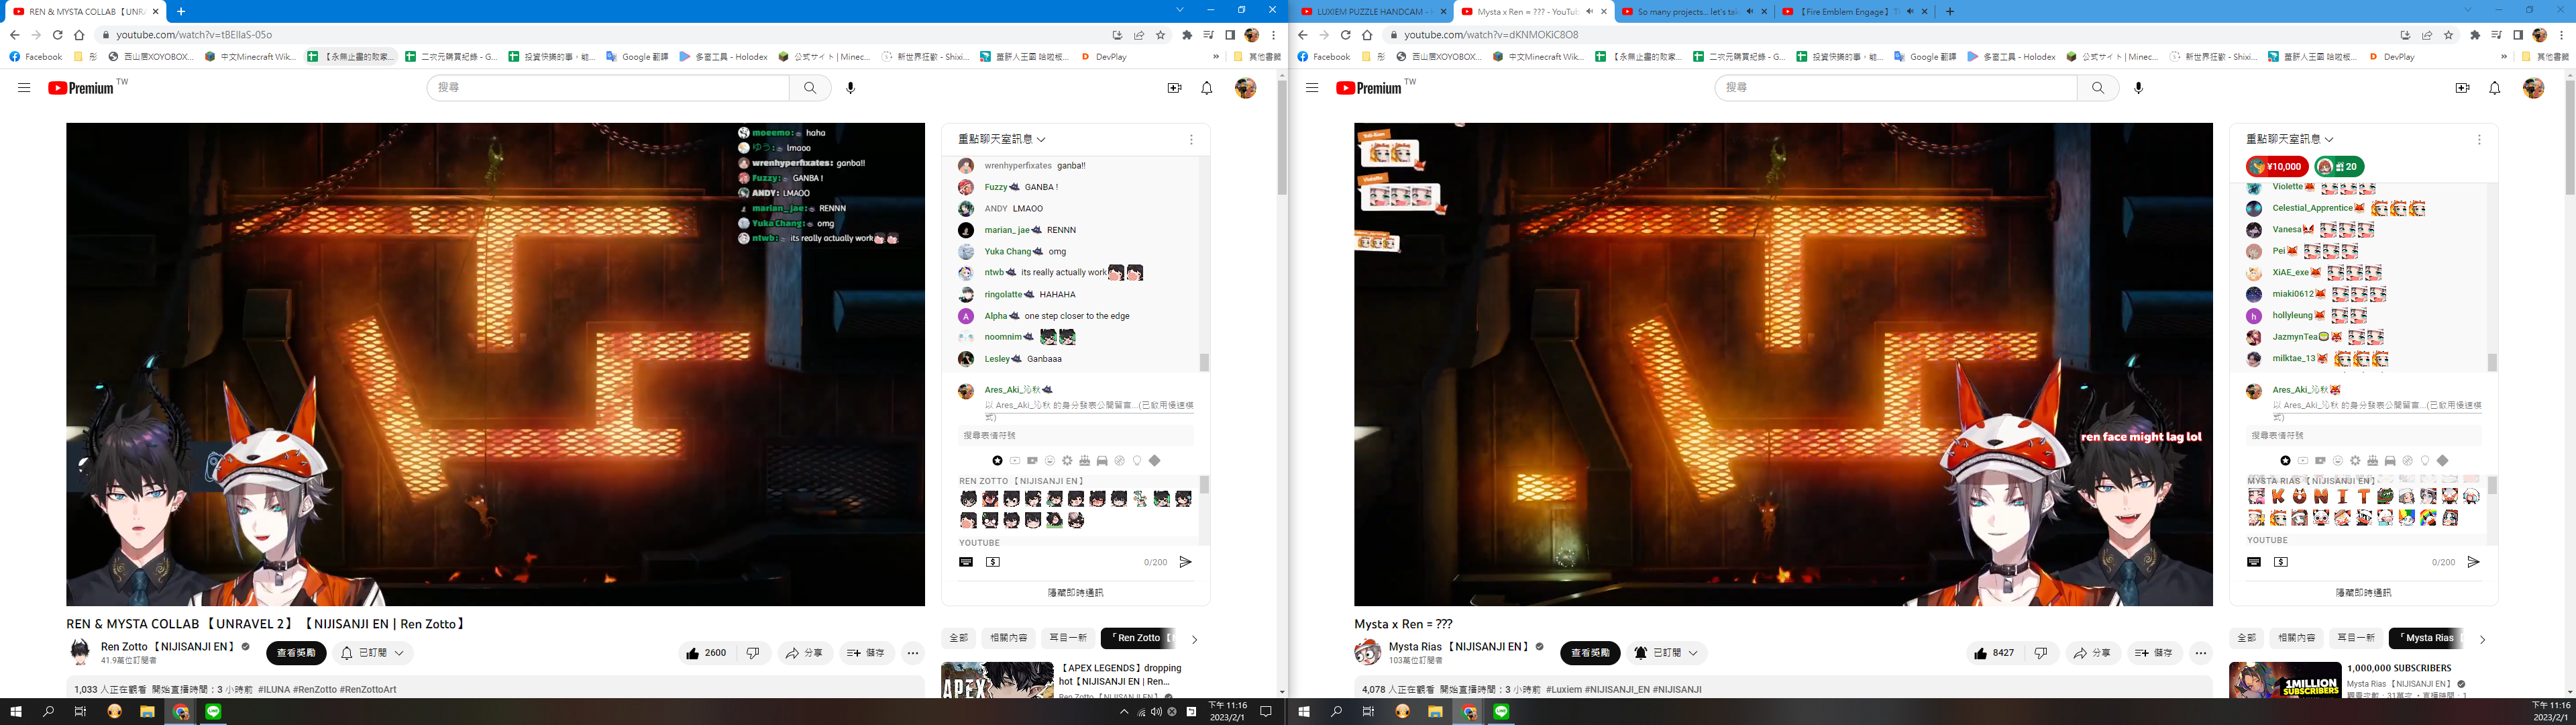Dislike the Ren Zotto video
This screenshot has height=725, width=2576.
753,653
